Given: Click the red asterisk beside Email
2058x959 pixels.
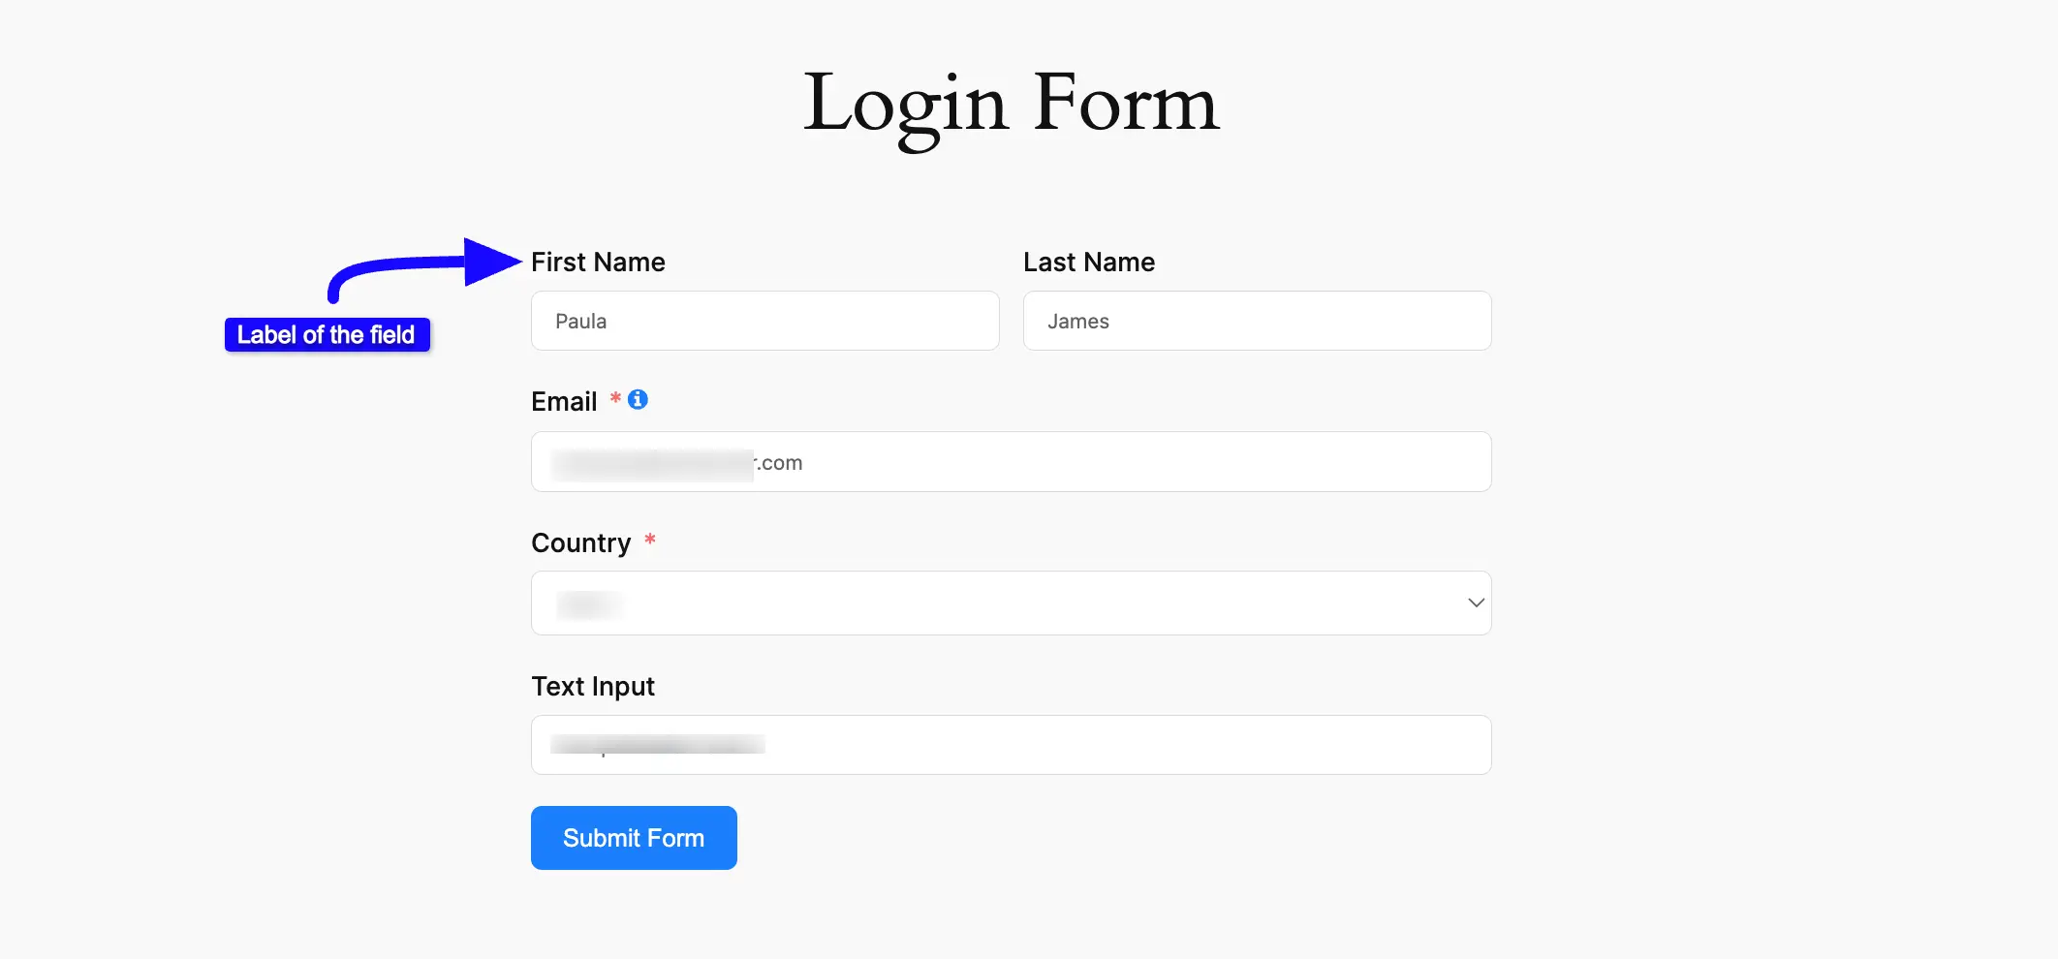Looking at the screenshot, I should pos(615,398).
